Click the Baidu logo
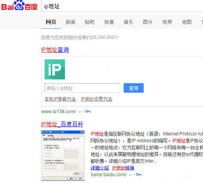This screenshot has height=183, width=203. point(19,5)
